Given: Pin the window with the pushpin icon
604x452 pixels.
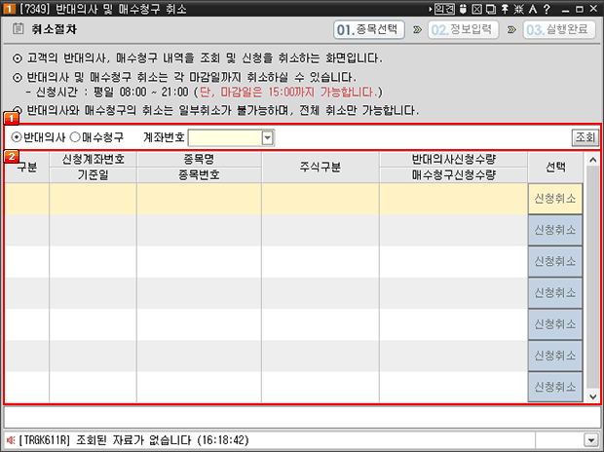Looking at the screenshot, I should coord(504,9).
